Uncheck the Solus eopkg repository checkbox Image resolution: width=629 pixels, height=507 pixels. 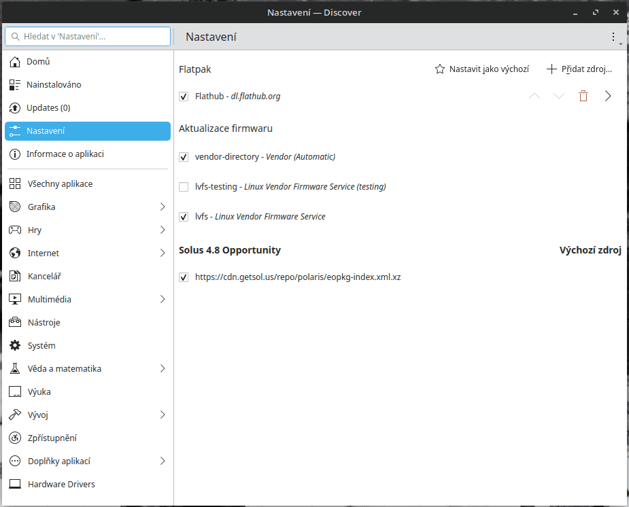coord(184,278)
